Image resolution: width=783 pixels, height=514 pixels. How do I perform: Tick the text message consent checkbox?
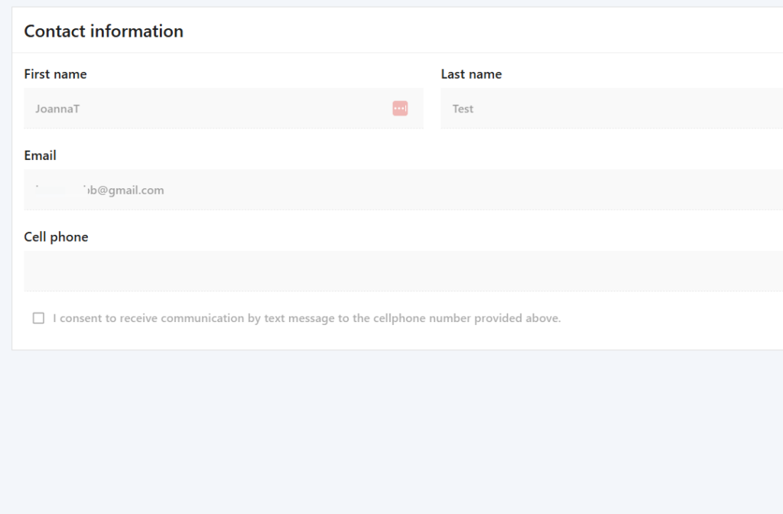tap(38, 318)
